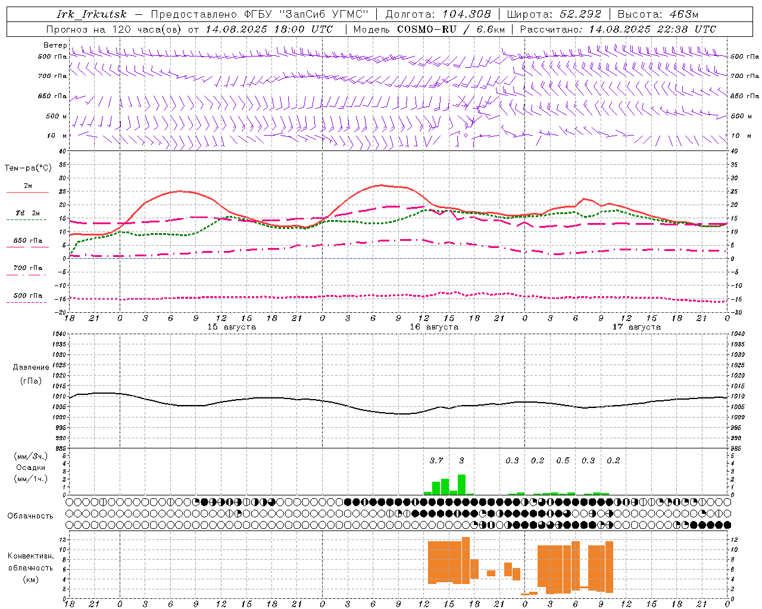
Task: Click the Td 2м dew point legend entry
Action: click(28, 213)
